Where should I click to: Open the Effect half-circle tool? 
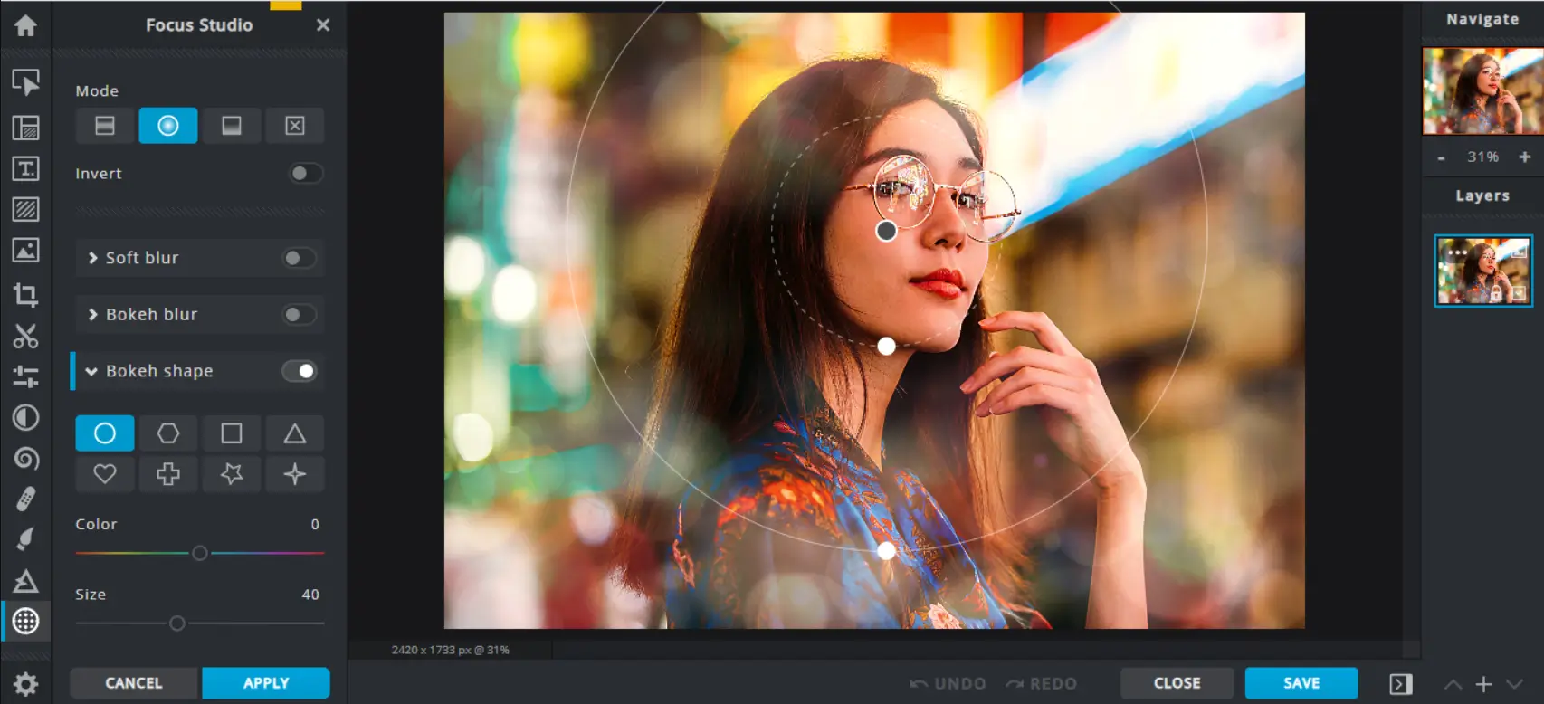[25, 417]
